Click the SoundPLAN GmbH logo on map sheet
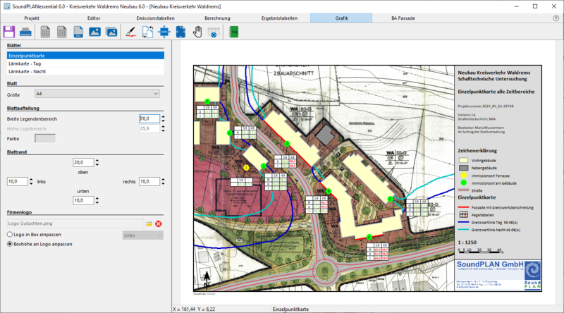The height and width of the screenshot is (313, 564). click(x=498, y=275)
